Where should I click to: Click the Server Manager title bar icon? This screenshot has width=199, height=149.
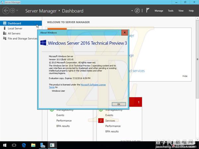(2, 2)
